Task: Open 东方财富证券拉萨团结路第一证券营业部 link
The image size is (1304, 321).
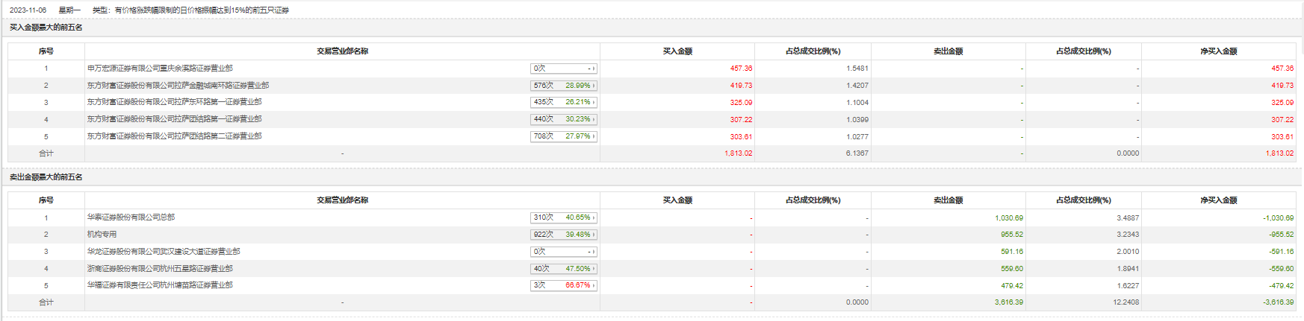Action: tap(174, 119)
